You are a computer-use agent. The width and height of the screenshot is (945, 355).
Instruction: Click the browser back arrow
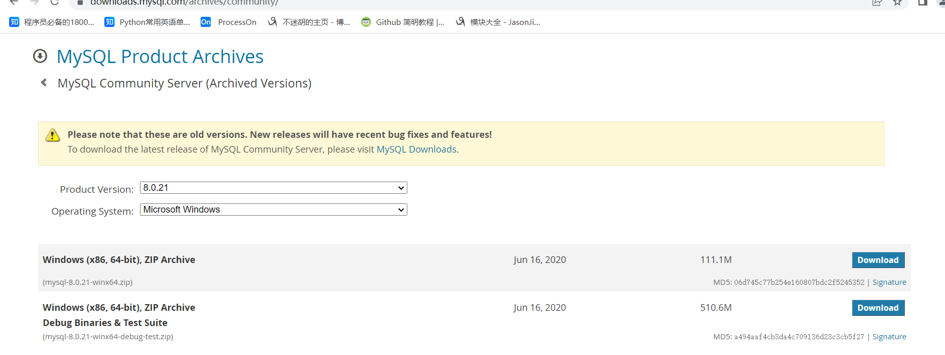pyautogui.click(x=14, y=3)
